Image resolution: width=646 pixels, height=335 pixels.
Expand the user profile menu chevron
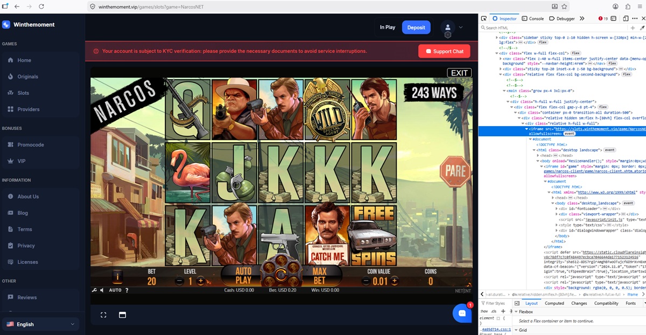pos(461,27)
